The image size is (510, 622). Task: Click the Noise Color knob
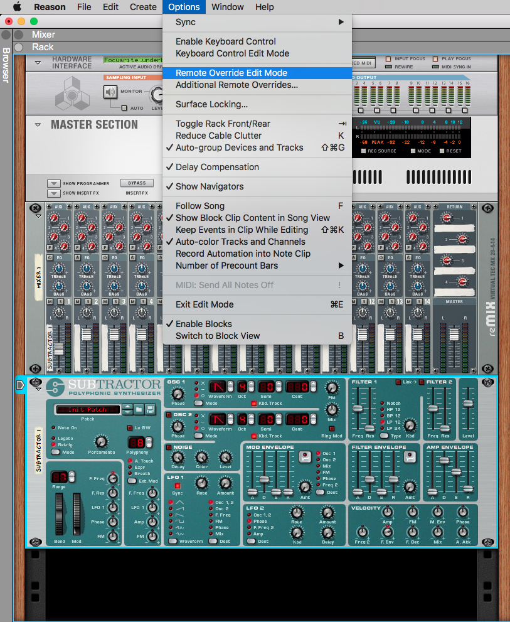pyautogui.click(x=201, y=458)
